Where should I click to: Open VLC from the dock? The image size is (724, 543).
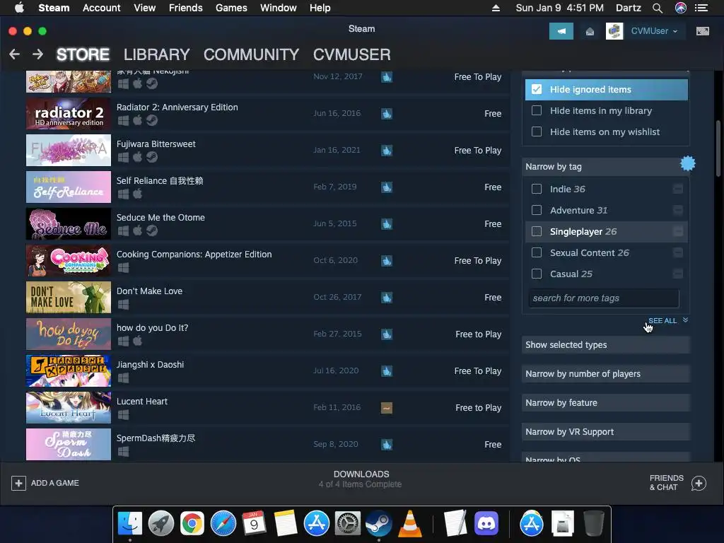(409, 524)
